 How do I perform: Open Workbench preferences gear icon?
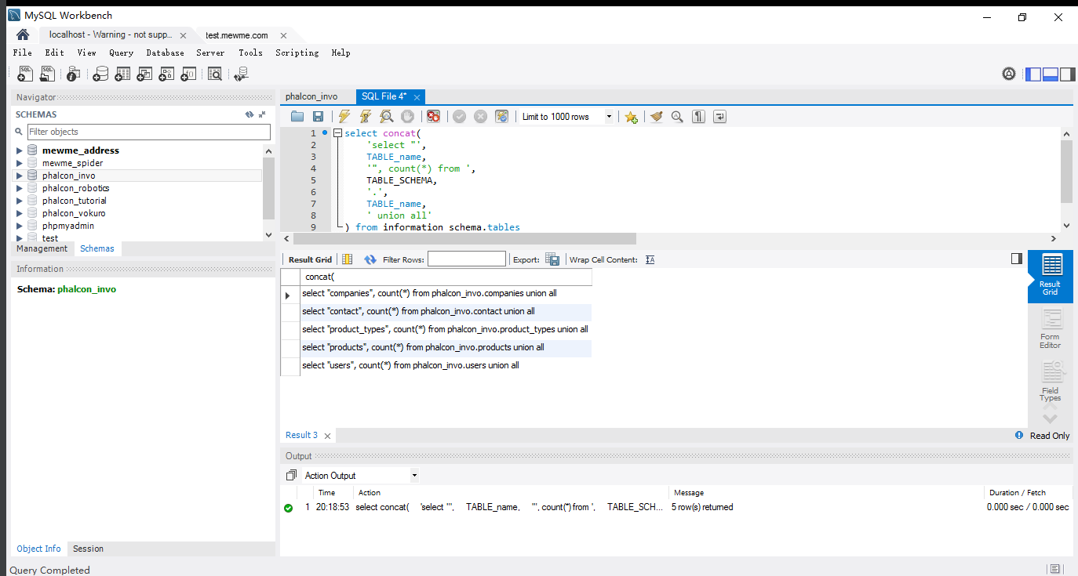[1009, 74]
